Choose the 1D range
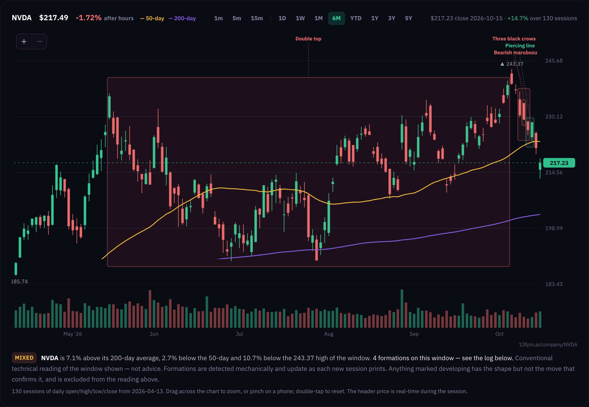This screenshot has height=407, width=589. pyautogui.click(x=282, y=18)
